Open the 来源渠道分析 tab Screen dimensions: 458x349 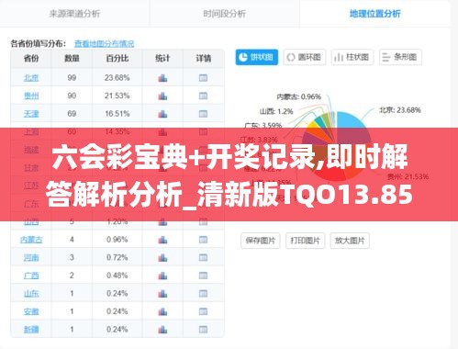pos(74,14)
